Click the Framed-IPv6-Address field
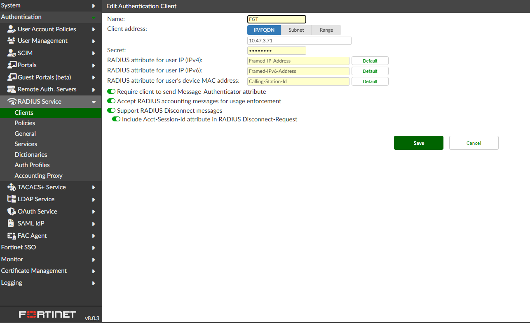The height and width of the screenshot is (323, 530). point(298,71)
